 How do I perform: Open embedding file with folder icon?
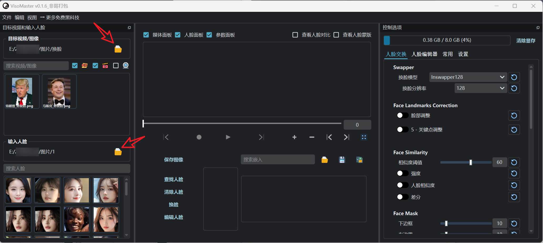click(324, 160)
